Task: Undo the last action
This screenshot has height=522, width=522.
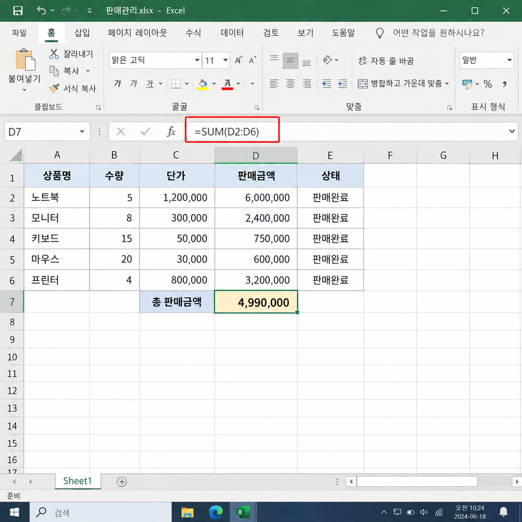Action: (41, 11)
